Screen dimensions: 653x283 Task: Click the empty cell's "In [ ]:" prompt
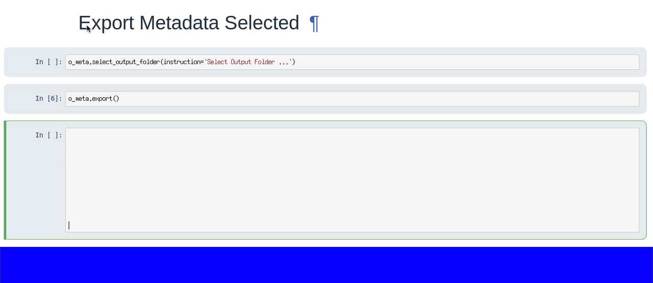click(x=48, y=135)
